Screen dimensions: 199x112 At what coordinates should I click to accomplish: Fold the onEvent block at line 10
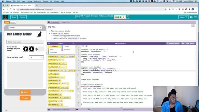[80, 57]
